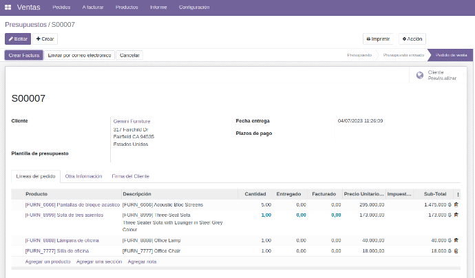This screenshot has height=278, width=475.
Task: Click Agregar un producto link
Action: pyautogui.click(x=47, y=261)
